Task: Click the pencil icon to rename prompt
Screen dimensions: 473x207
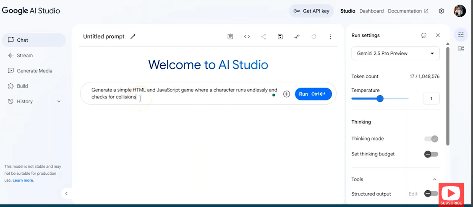Action: [x=133, y=36]
